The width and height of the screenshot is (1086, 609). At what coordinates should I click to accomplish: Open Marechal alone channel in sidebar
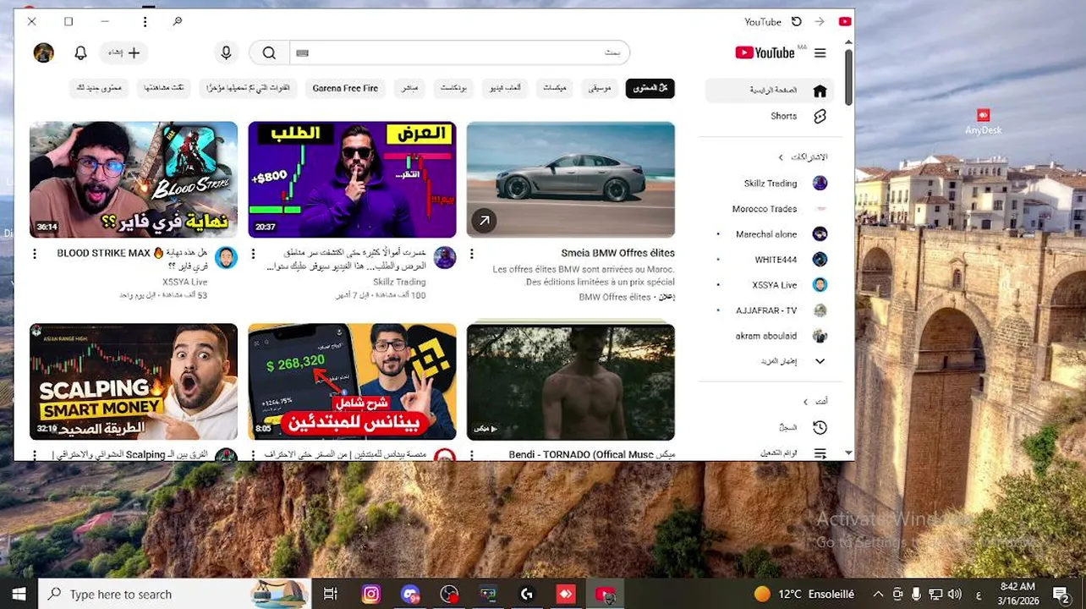[770, 234]
